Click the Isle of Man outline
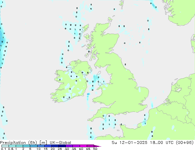This screenshot has width=195, height=150. click(99, 73)
